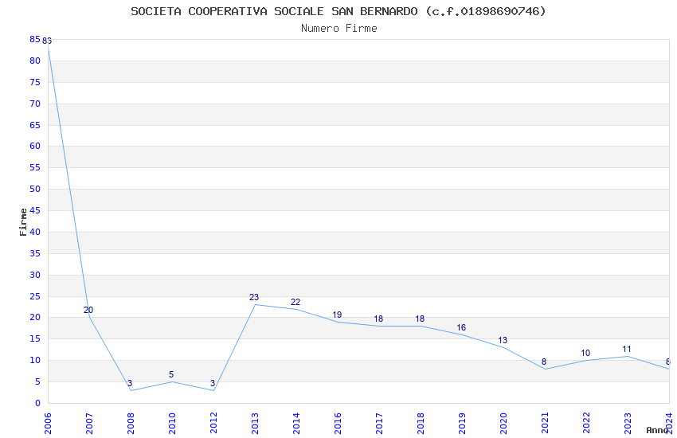Click the x-axis year label 2007
Viewport: 677px width, 438px height.
click(89, 424)
